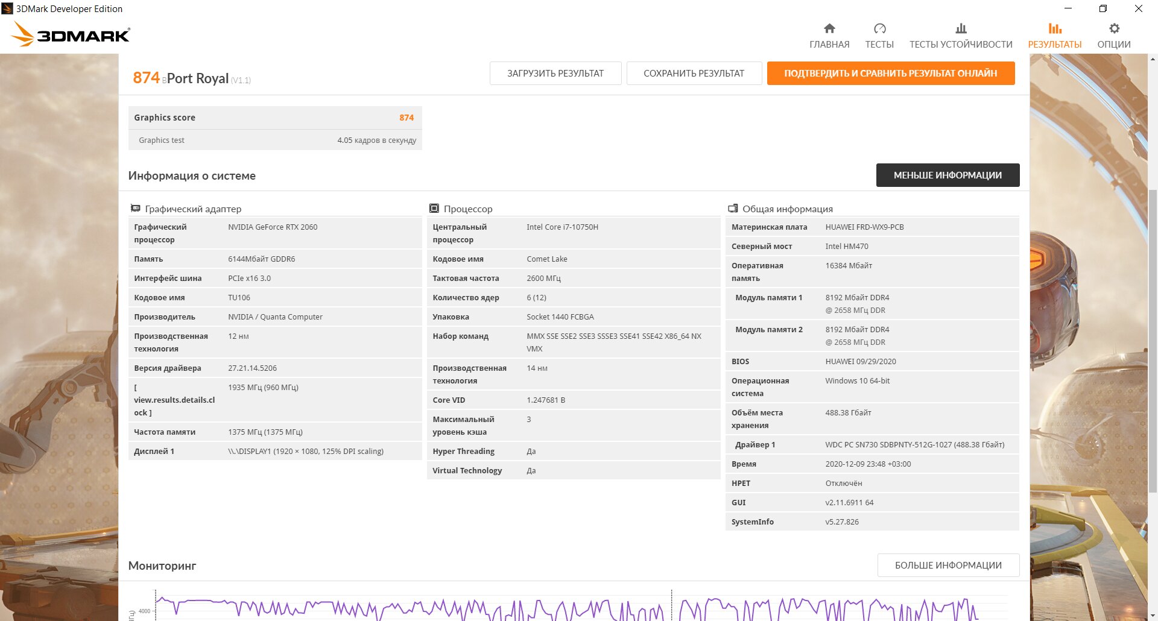
Task: Expand monitoring with БОЛЬШЕ ИНФОРМАЦИИ
Action: click(x=948, y=566)
